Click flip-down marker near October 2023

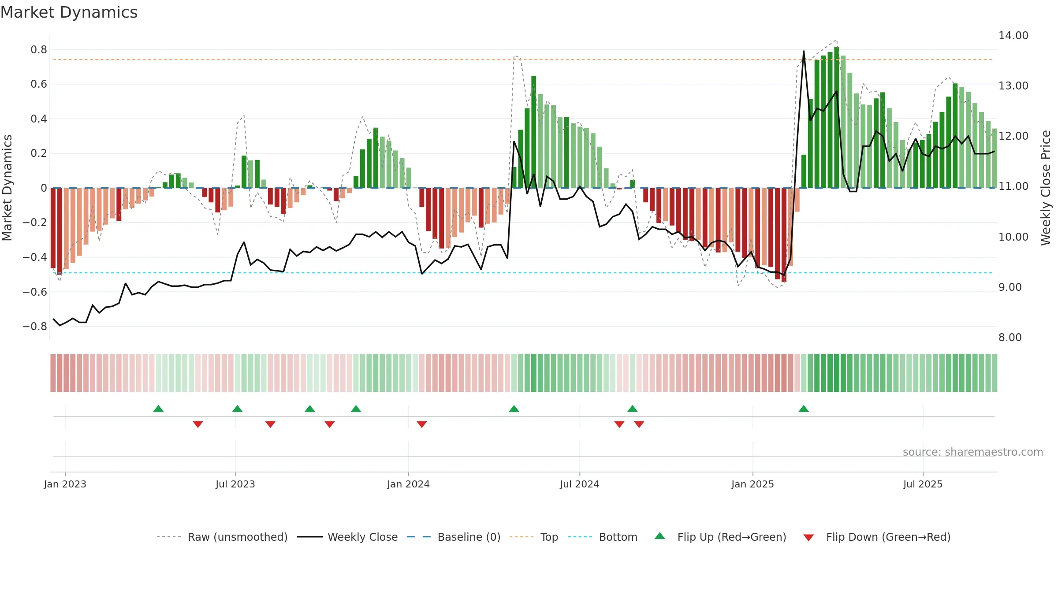point(330,424)
